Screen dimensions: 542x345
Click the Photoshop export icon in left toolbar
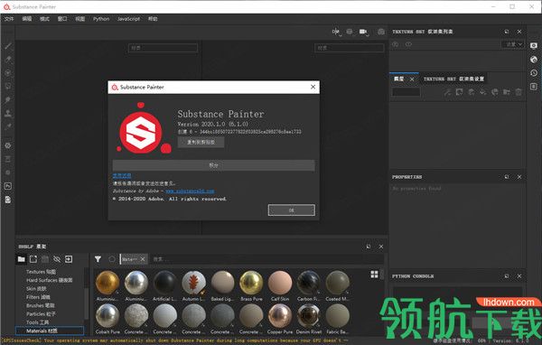click(x=8, y=186)
